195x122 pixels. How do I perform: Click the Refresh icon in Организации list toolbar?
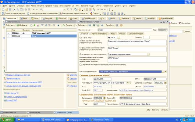(x=63, y=25)
